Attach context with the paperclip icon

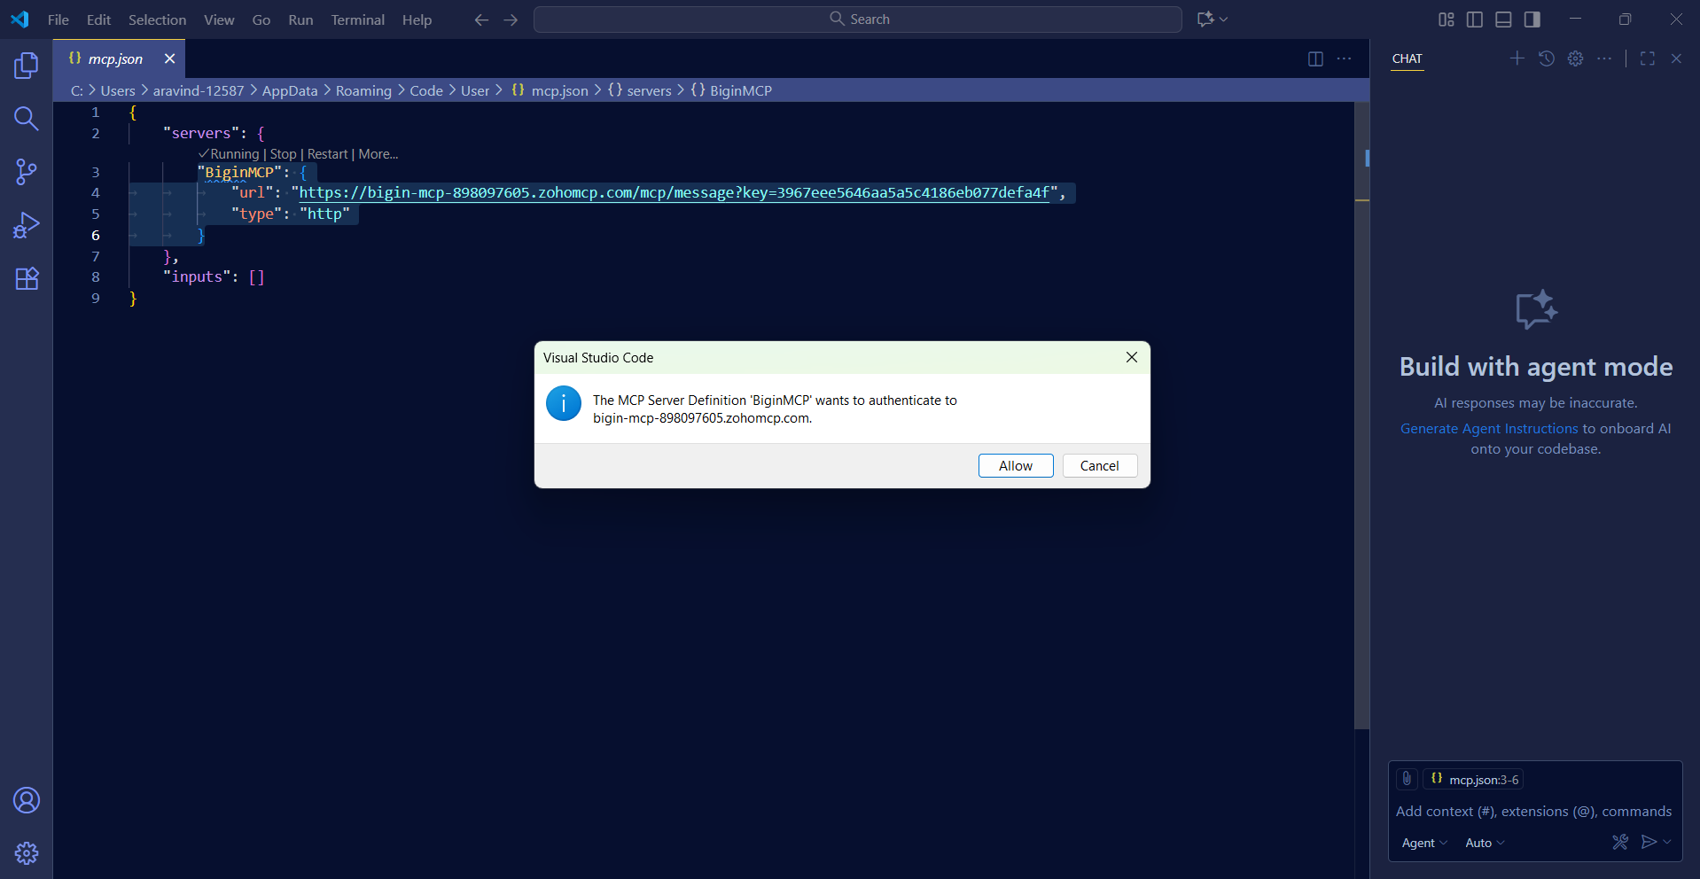point(1407,779)
